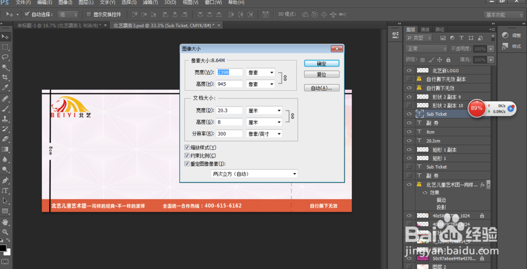Open the Styles fx panel icon
The image size is (527, 269).
[504, 46]
